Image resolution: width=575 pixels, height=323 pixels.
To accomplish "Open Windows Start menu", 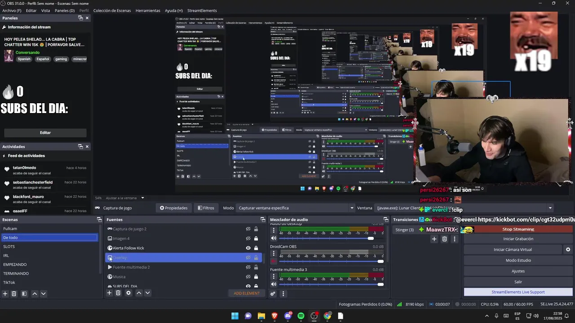I will (x=235, y=316).
